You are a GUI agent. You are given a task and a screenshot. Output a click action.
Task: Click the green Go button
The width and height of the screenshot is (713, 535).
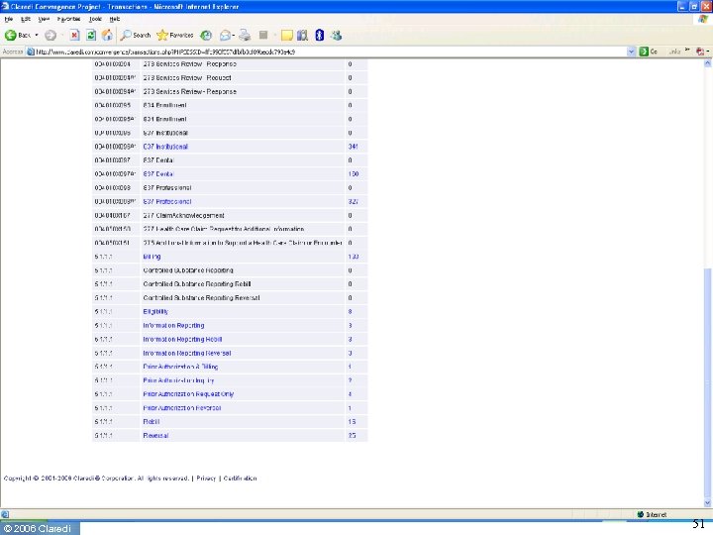tap(649, 52)
